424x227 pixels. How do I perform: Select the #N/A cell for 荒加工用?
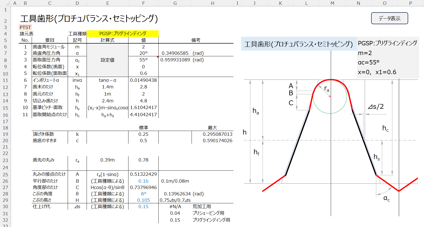[175, 207]
